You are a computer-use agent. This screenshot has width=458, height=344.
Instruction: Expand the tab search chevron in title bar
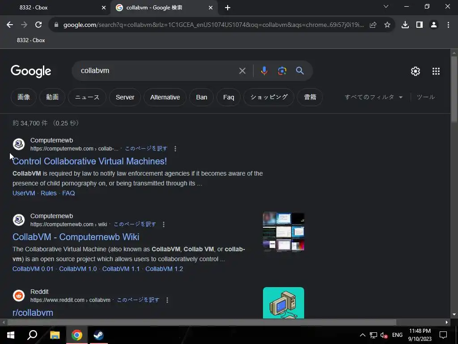coord(386,6)
